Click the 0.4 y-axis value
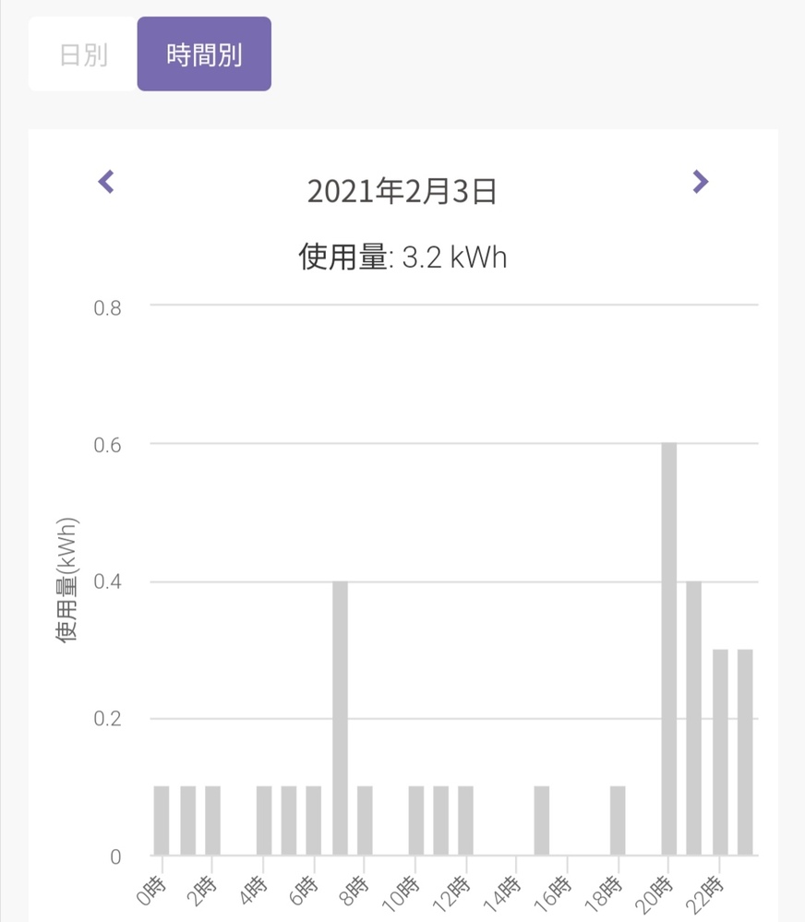805x922 pixels. pos(108,581)
